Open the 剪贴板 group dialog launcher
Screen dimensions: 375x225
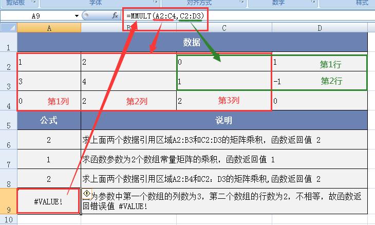pyautogui.click(x=33, y=2)
